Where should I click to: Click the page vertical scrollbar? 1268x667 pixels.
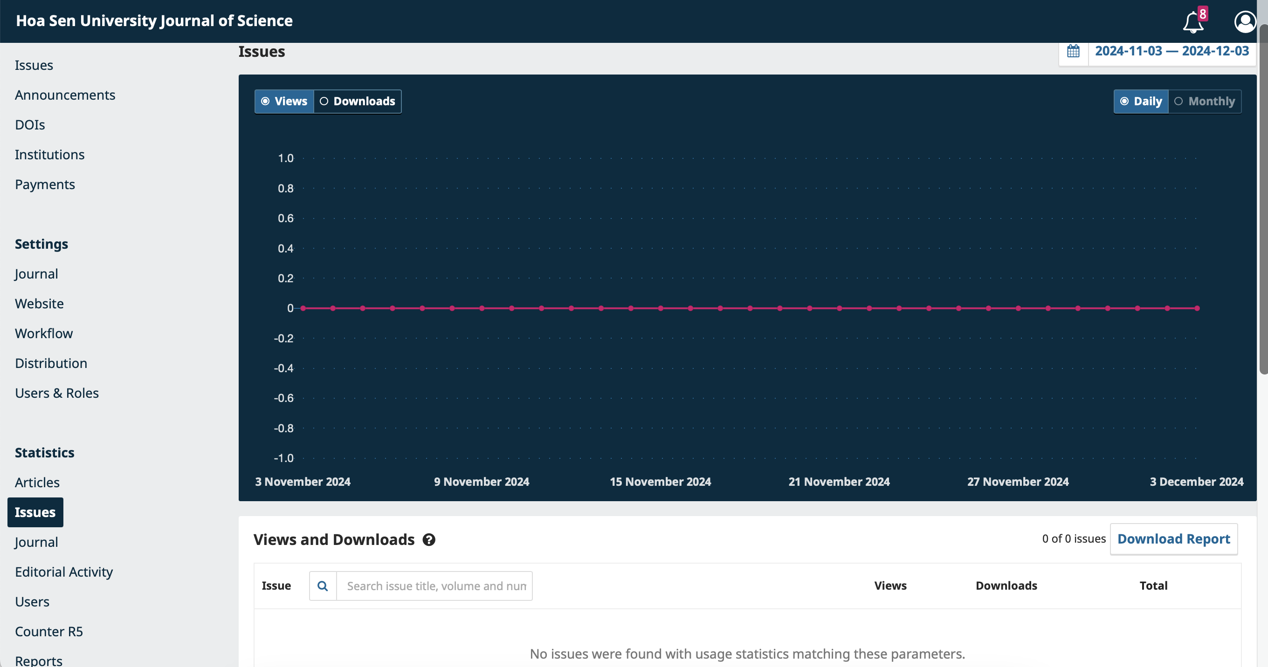[1263, 197]
